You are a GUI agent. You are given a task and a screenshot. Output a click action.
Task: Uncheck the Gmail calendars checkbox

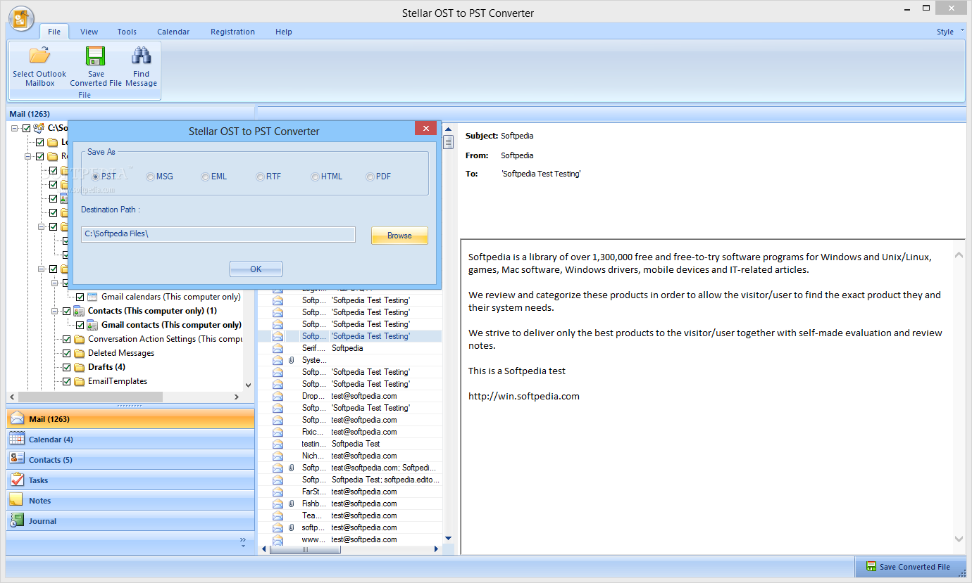point(80,297)
